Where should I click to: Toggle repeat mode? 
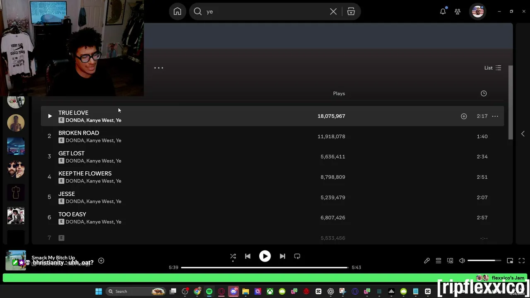click(297, 256)
